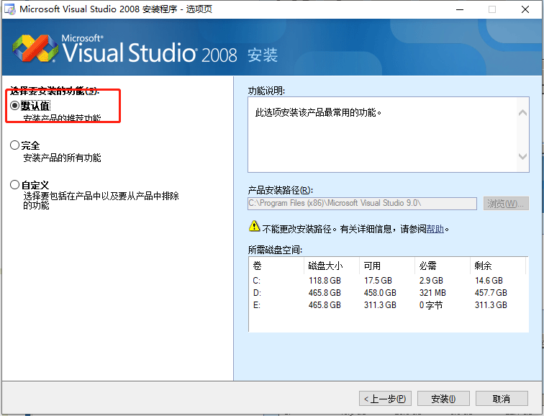Screen dimensions: 544x416
Task: Click the 产品安装路径 text field
Action: click(x=362, y=204)
